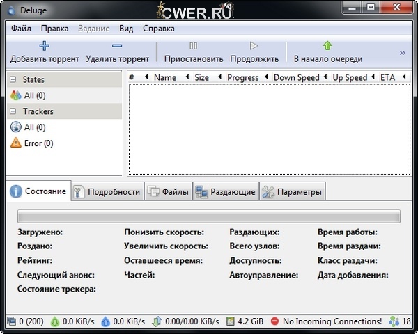The image size is (418, 334).
Task: Click the connections count icon in status bar
Action: click(12, 321)
